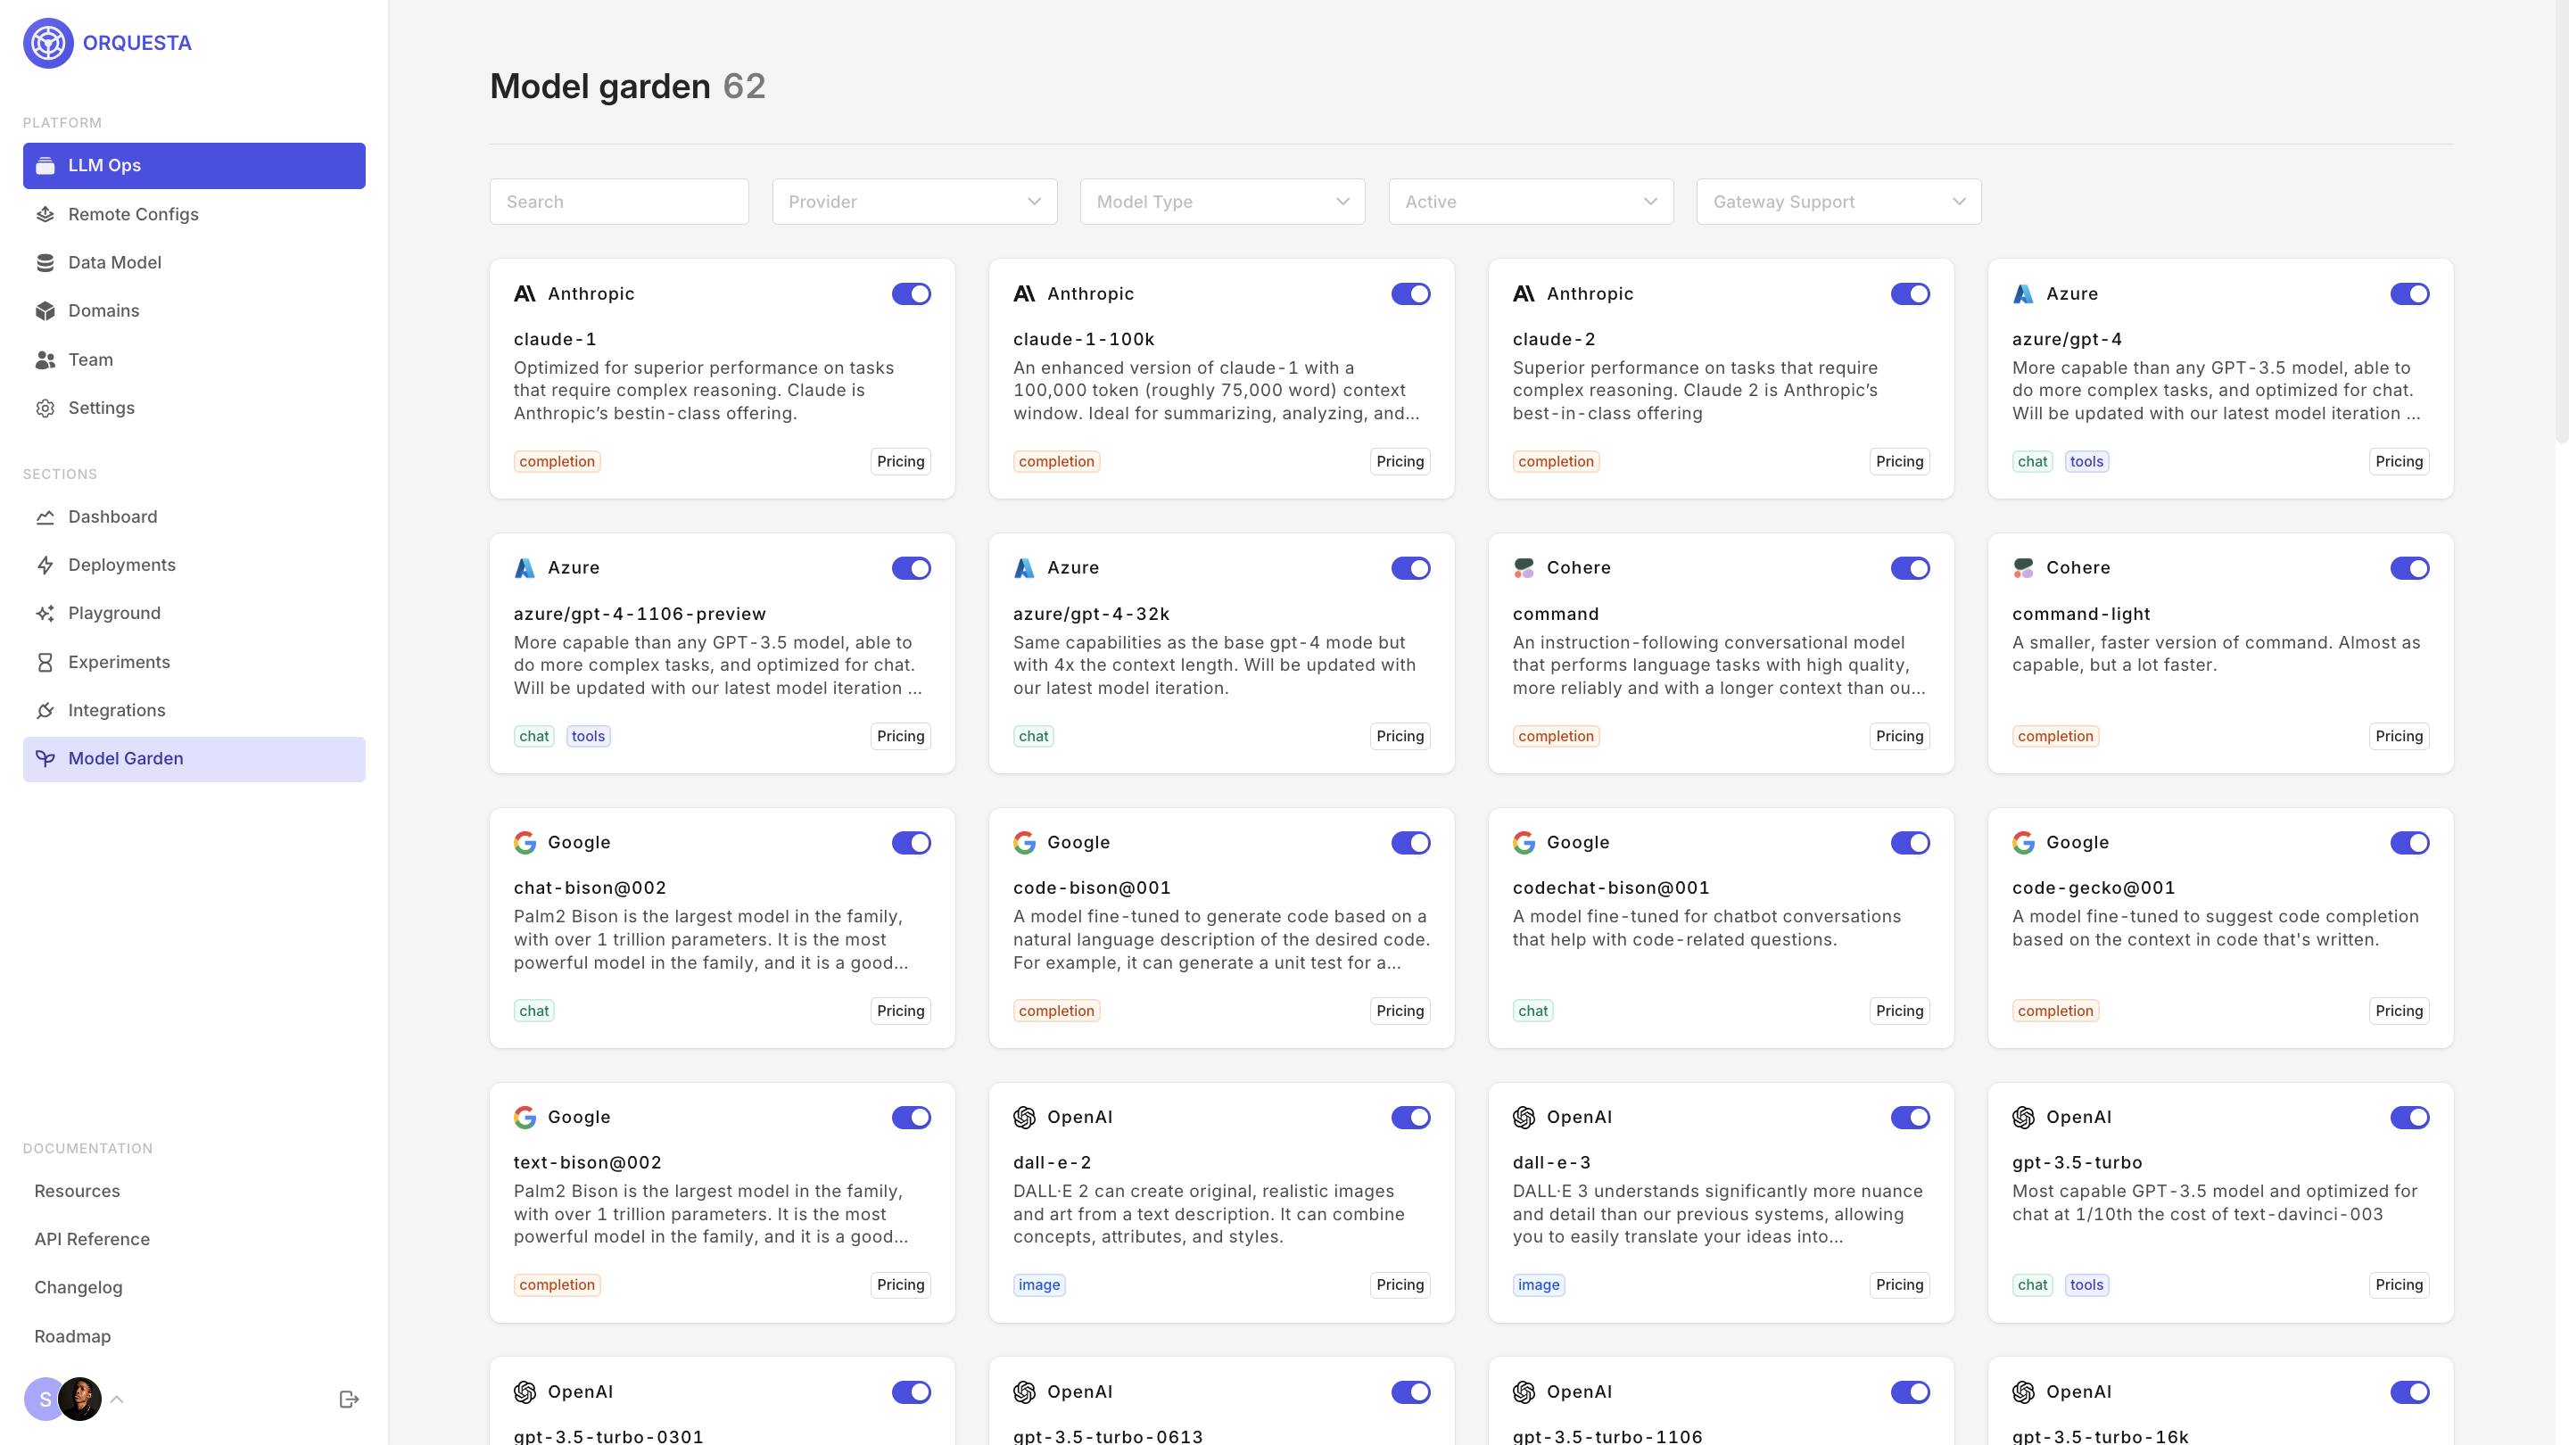Toggle off the claude-2 model

pos(1910,294)
